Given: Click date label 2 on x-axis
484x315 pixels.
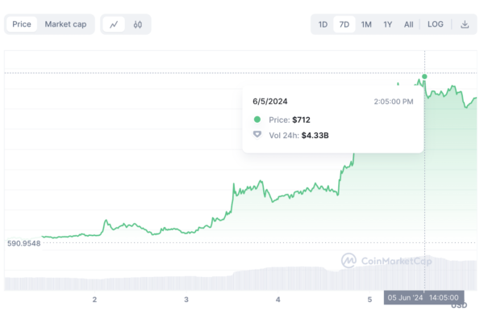Looking at the screenshot, I should 94,299.
